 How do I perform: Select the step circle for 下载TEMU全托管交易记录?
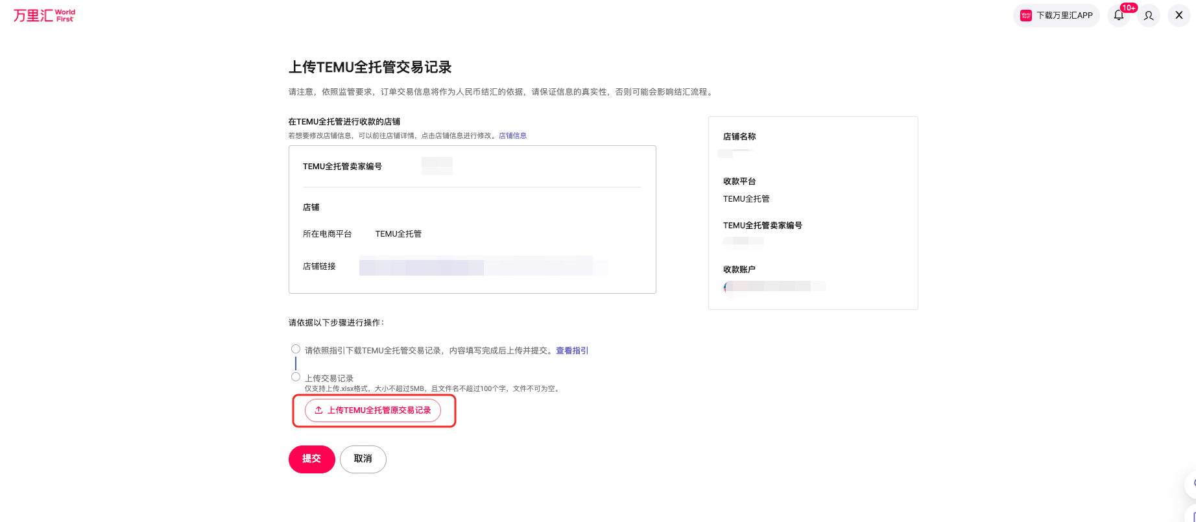(296, 349)
